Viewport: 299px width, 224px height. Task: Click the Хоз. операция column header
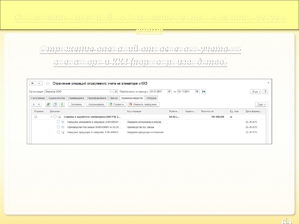(x=145, y=111)
